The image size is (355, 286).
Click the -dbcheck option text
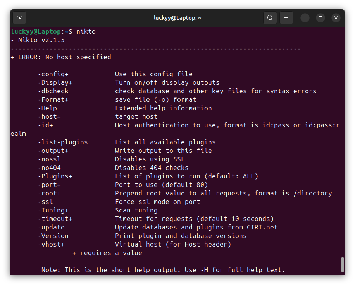(x=53, y=91)
